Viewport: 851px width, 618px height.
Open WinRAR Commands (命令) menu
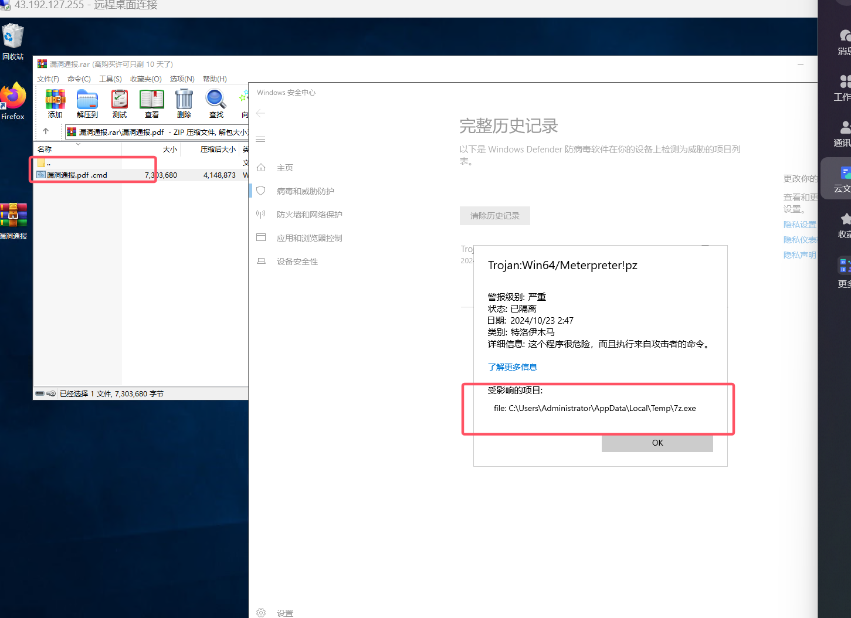click(79, 79)
